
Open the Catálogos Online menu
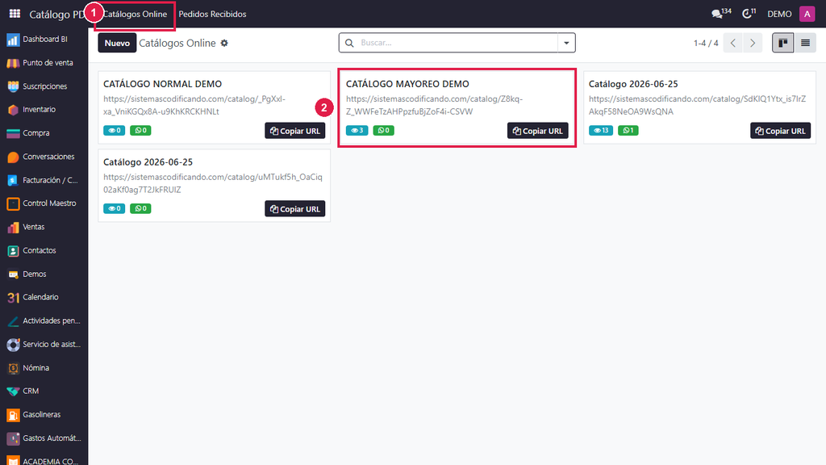pos(135,14)
